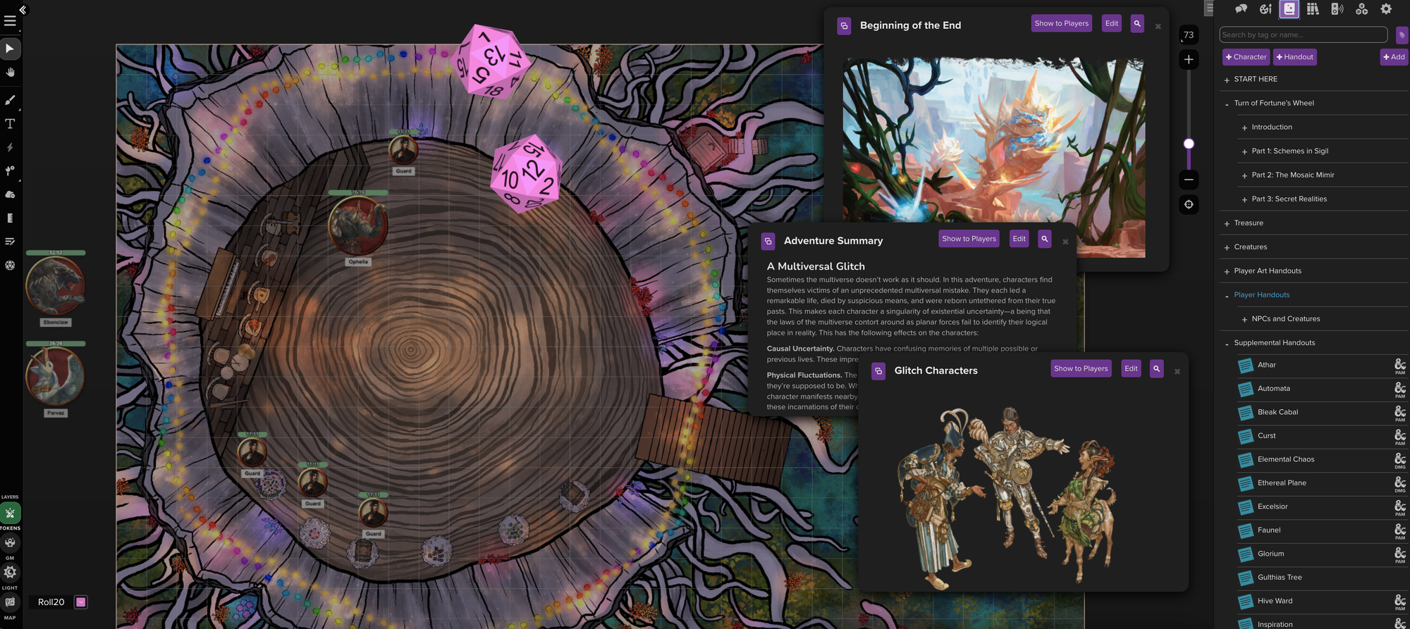1410x629 pixels.
Task: Expand the Creatures folder
Action: tap(1227, 247)
